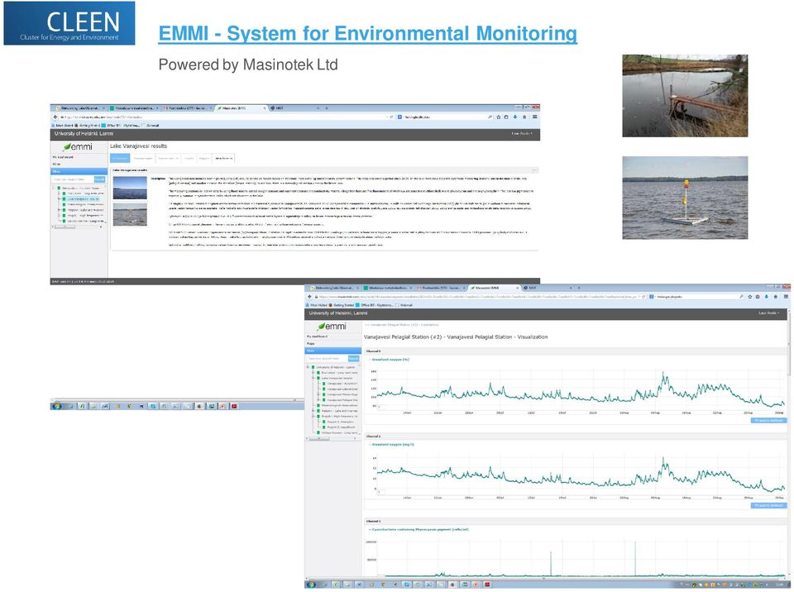This screenshot has width=794, height=592.
Task: Reload the page in the visualization browser address bar
Action: pos(643,297)
